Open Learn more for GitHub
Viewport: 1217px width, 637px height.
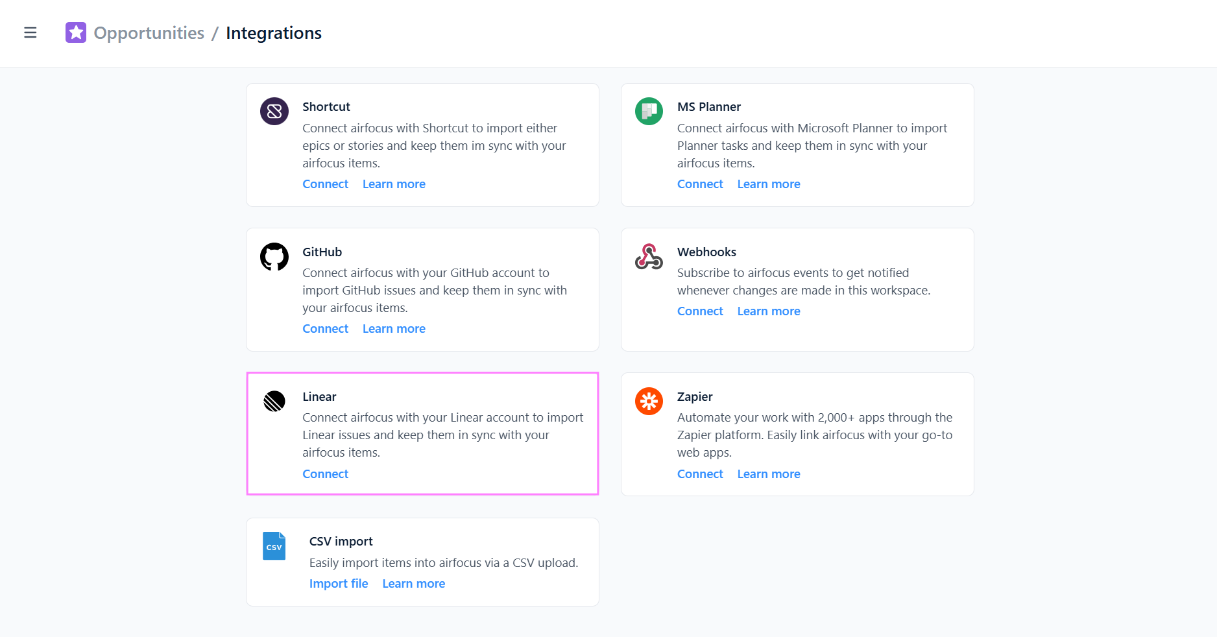(x=394, y=329)
